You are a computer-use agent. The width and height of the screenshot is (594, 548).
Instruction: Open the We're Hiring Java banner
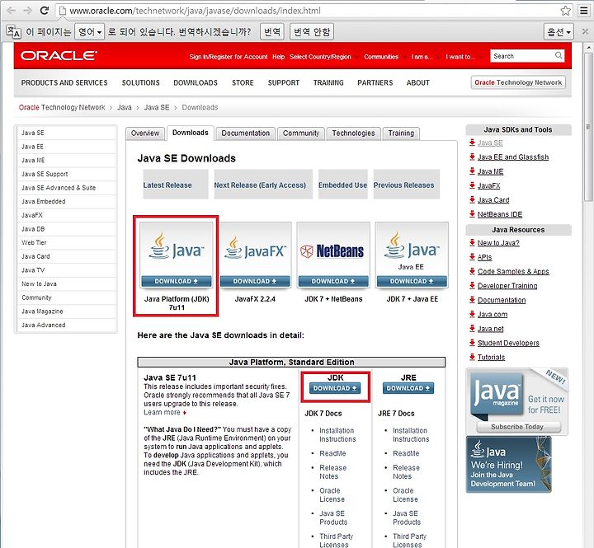[x=508, y=465]
